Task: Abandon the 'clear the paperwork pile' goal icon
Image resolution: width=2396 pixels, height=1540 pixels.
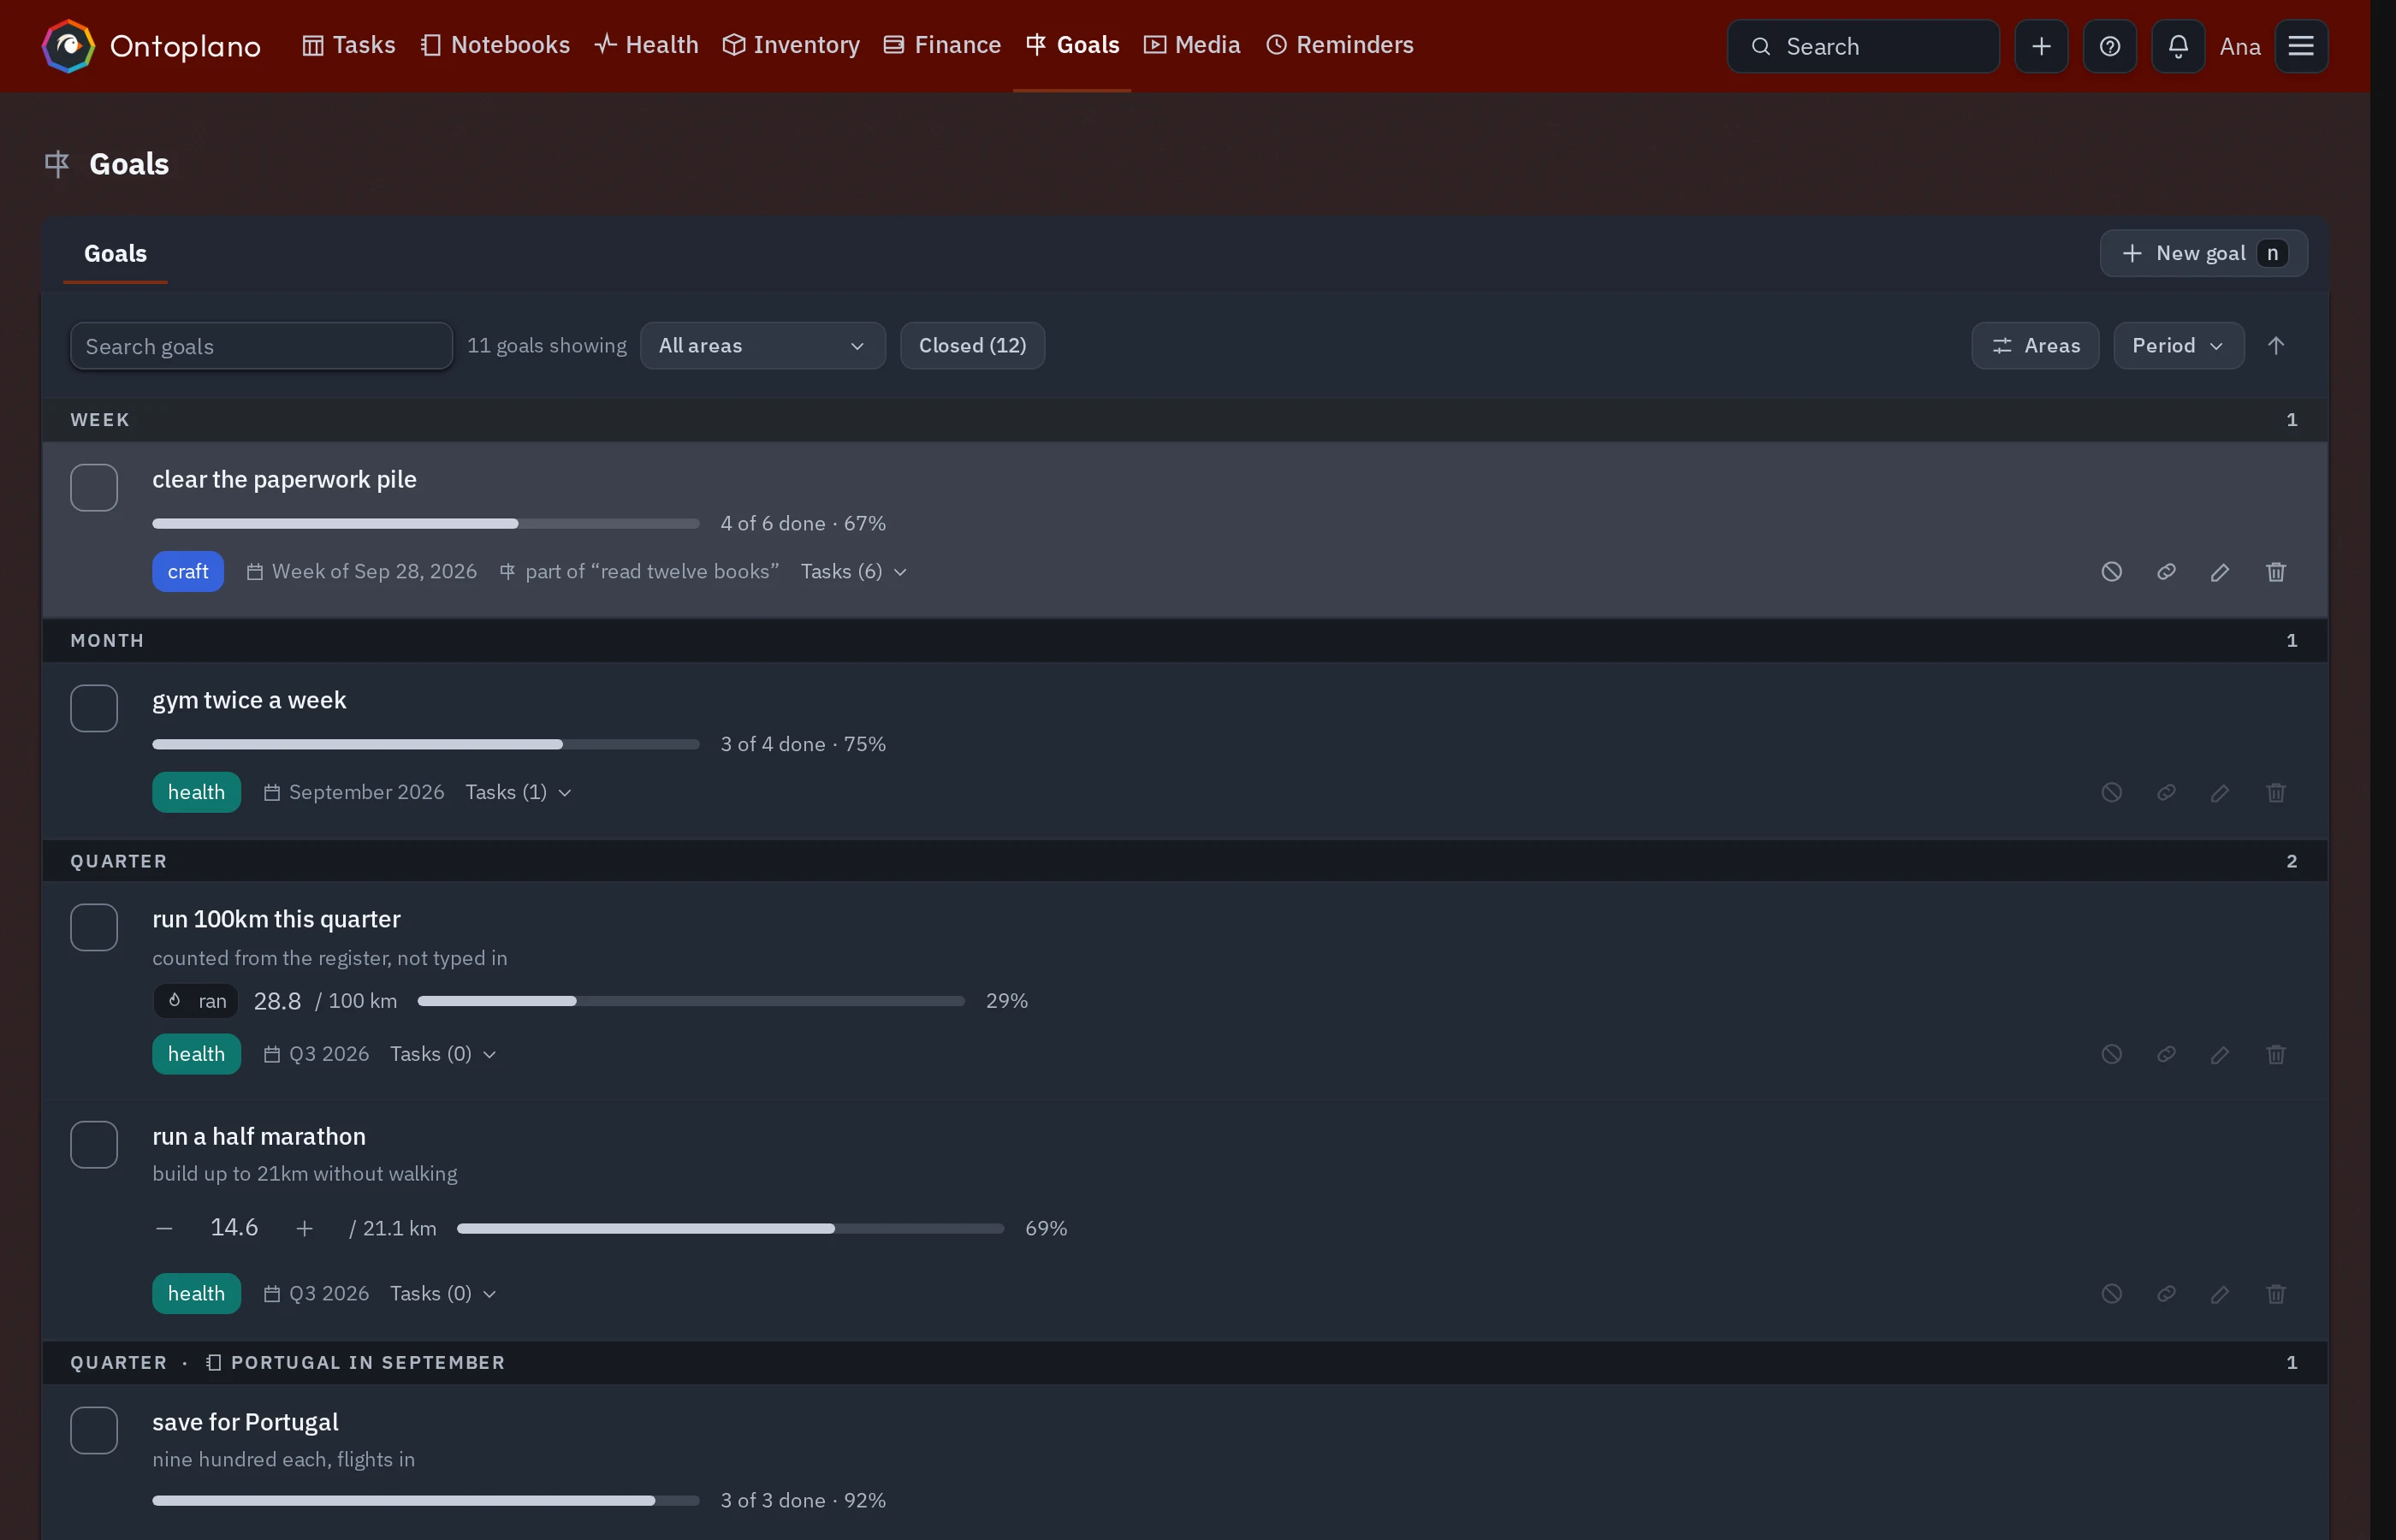Action: click(2111, 572)
